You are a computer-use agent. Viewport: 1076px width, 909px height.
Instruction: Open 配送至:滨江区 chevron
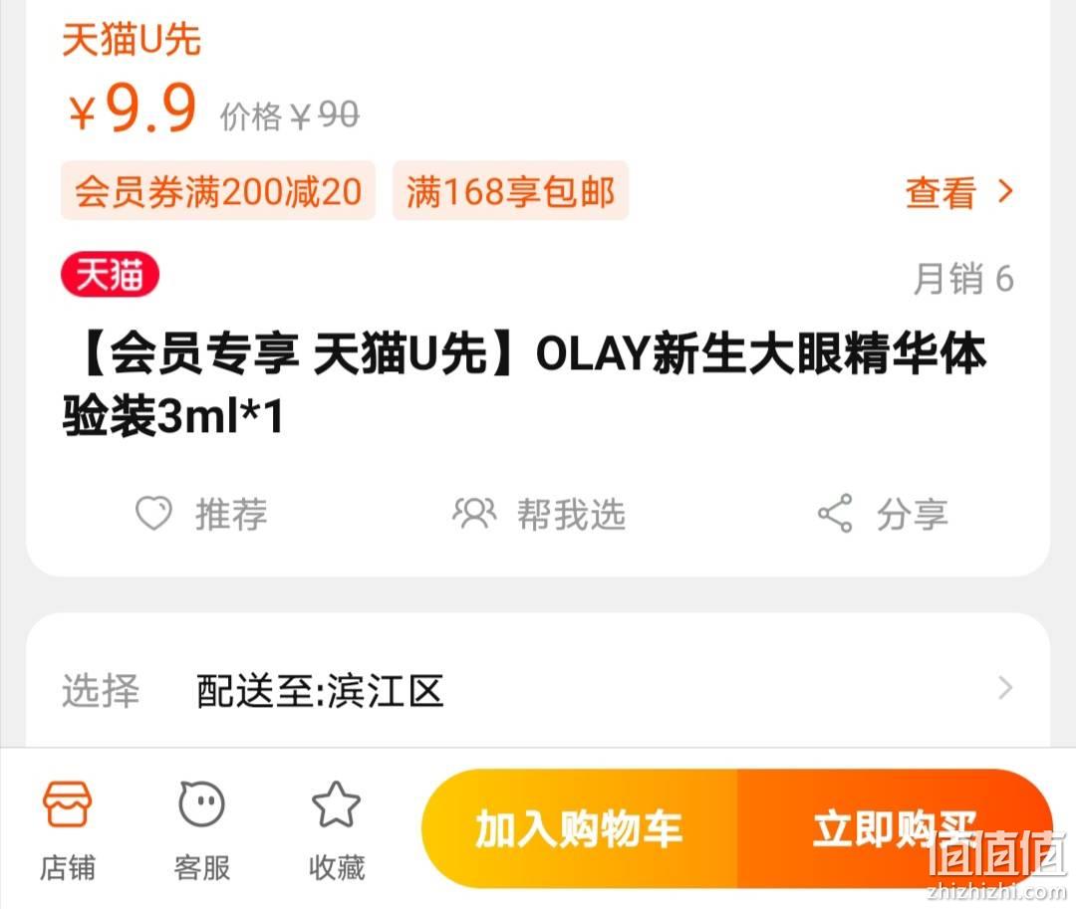coord(1005,688)
